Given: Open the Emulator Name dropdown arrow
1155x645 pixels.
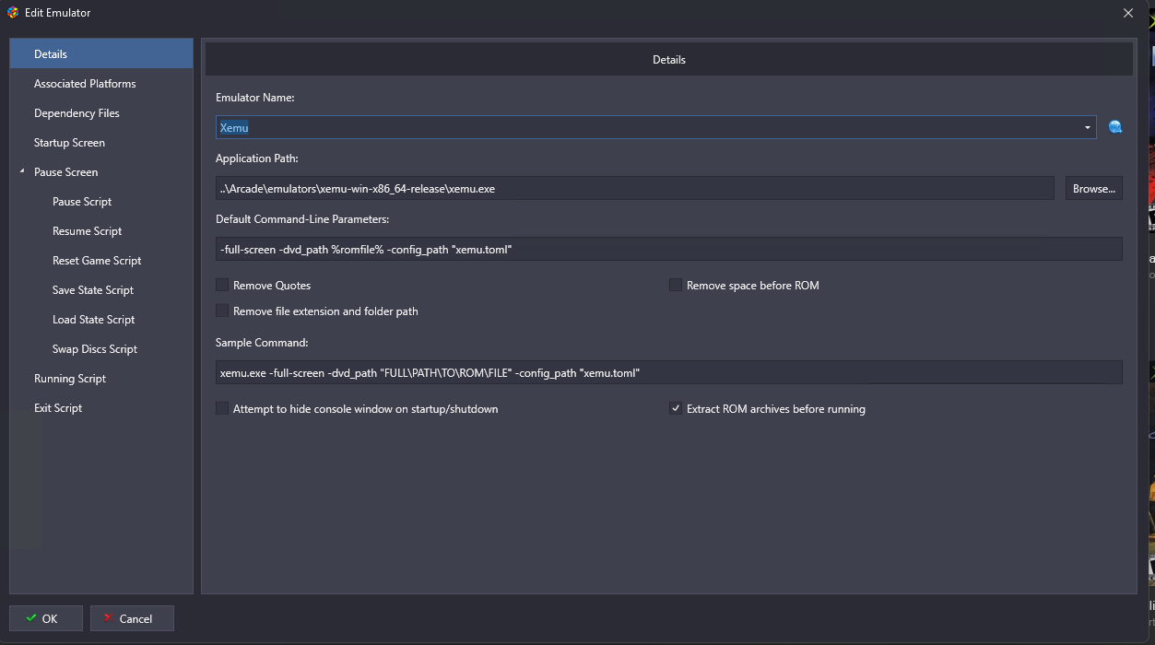Looking at the screenshot, I should (x=1088, y=127).
